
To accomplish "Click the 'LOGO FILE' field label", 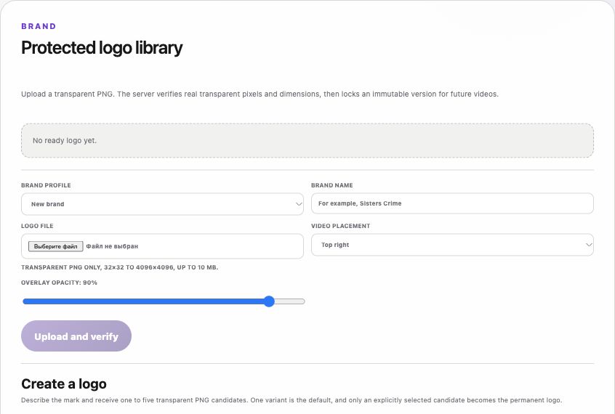I will pos(37,226).
